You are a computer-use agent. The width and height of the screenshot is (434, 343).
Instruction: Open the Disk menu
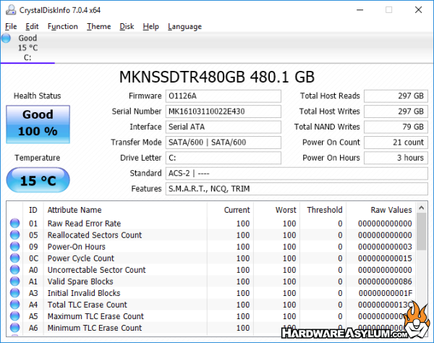127,27
